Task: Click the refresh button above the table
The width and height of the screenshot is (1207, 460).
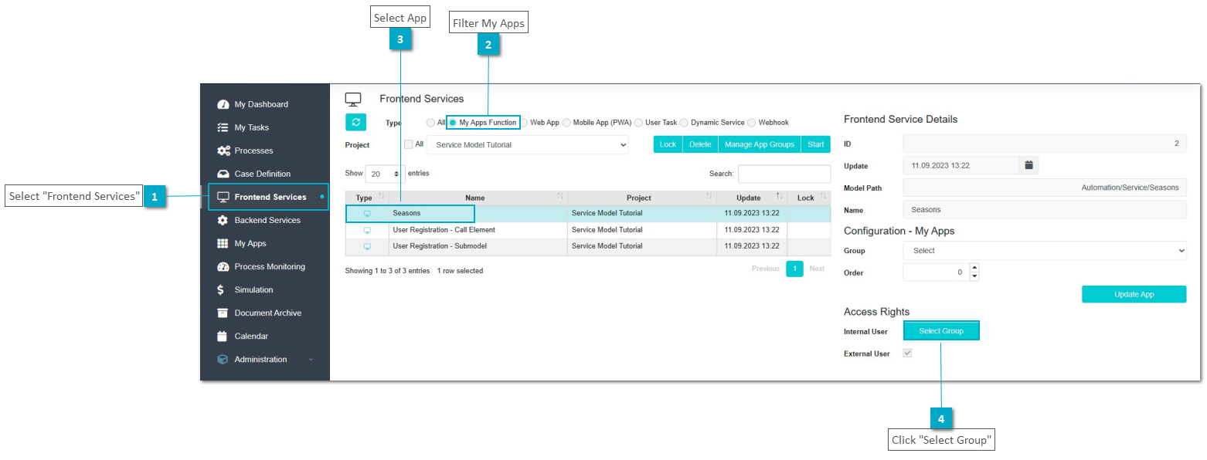Action: pos(355,122)
